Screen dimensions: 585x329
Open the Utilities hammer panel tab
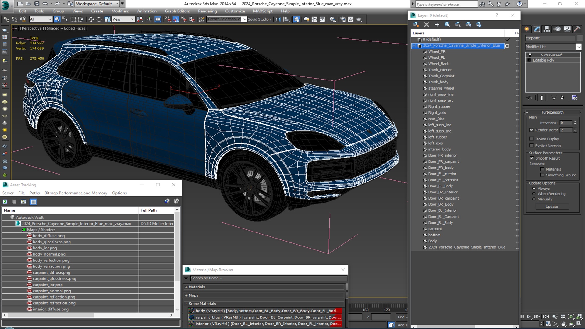point(577,29)
